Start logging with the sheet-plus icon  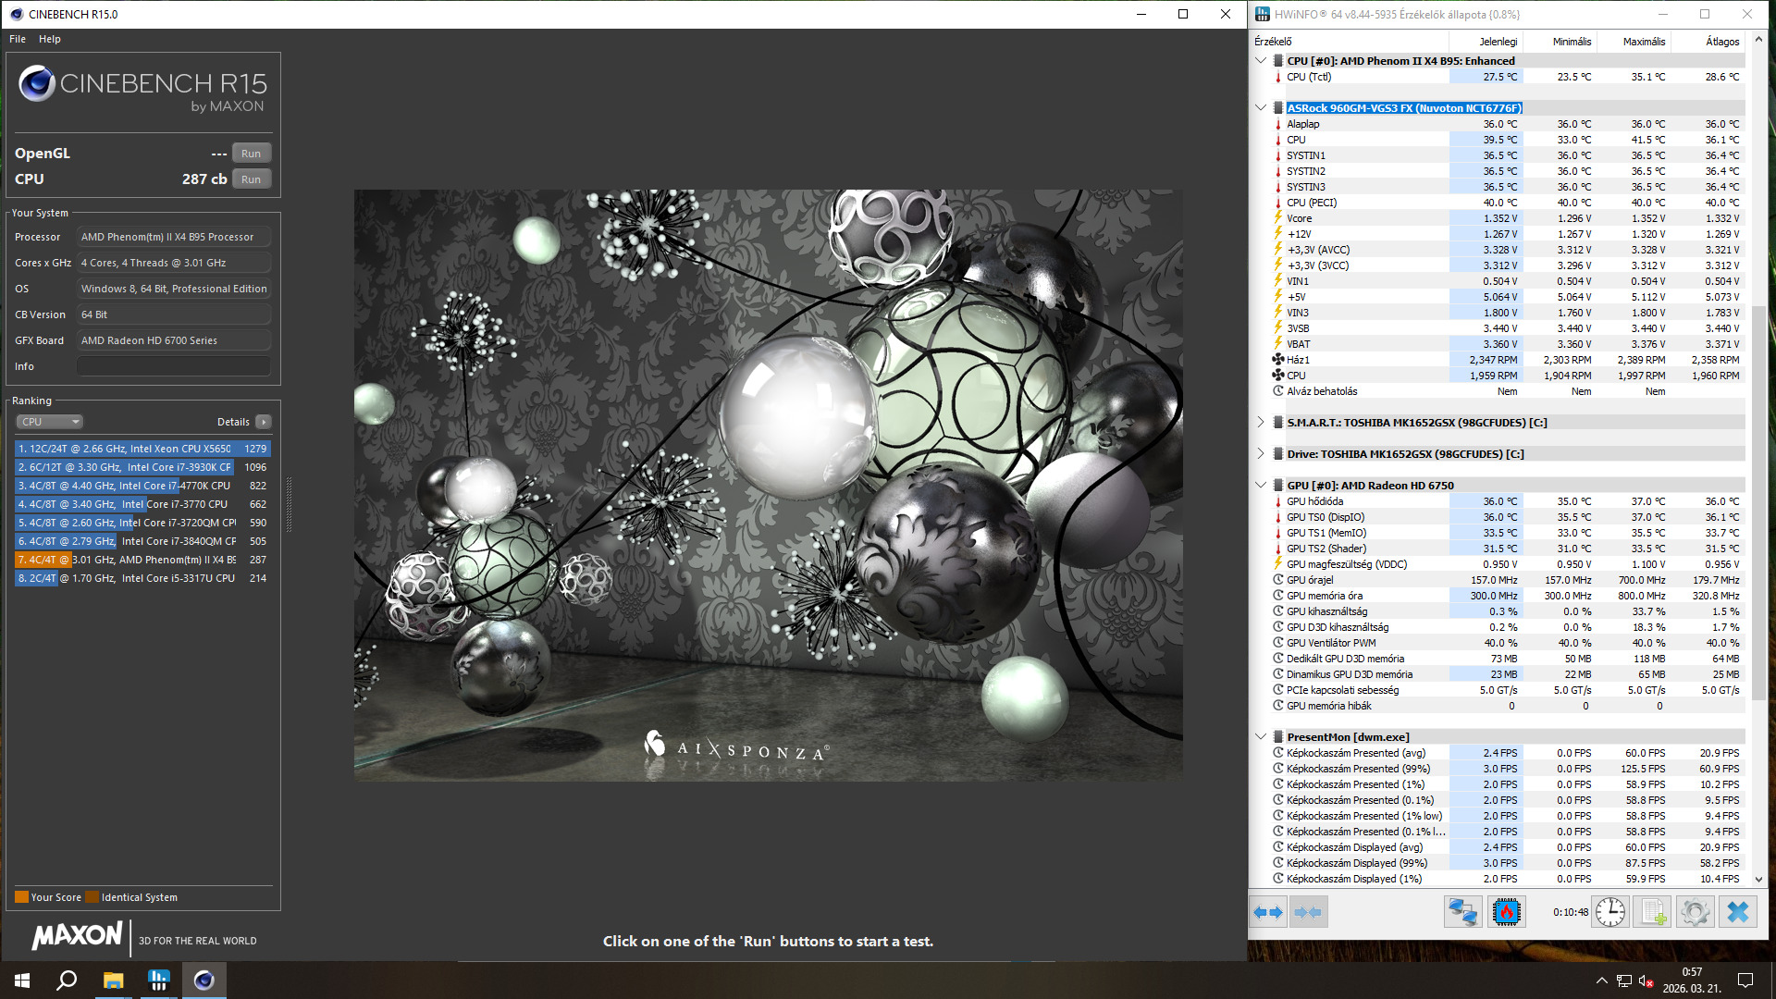pos(1652,912)
